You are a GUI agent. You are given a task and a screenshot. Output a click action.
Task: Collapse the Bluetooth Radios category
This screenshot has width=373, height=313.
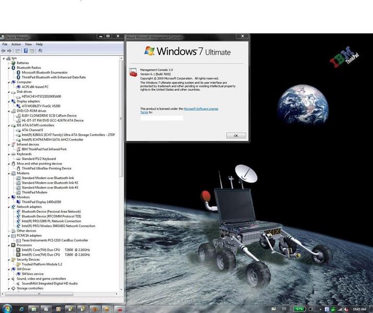tap(9, 67)
